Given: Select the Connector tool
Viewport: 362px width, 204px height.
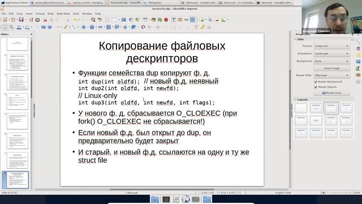Looking at the screenshot, I should 74,27.
